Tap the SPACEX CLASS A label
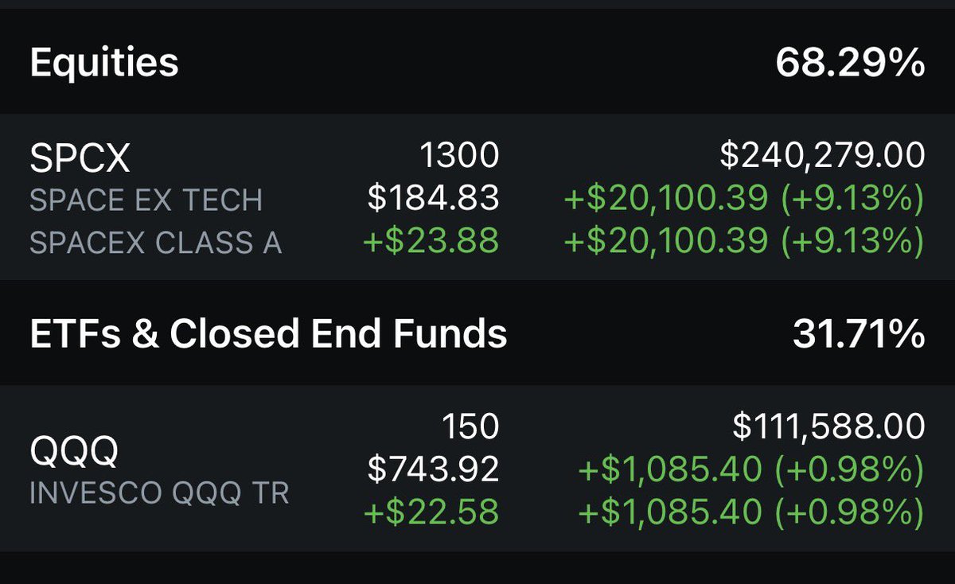This screenshot has width=955, height=584. pyautogui.click(x=156, y=243)
